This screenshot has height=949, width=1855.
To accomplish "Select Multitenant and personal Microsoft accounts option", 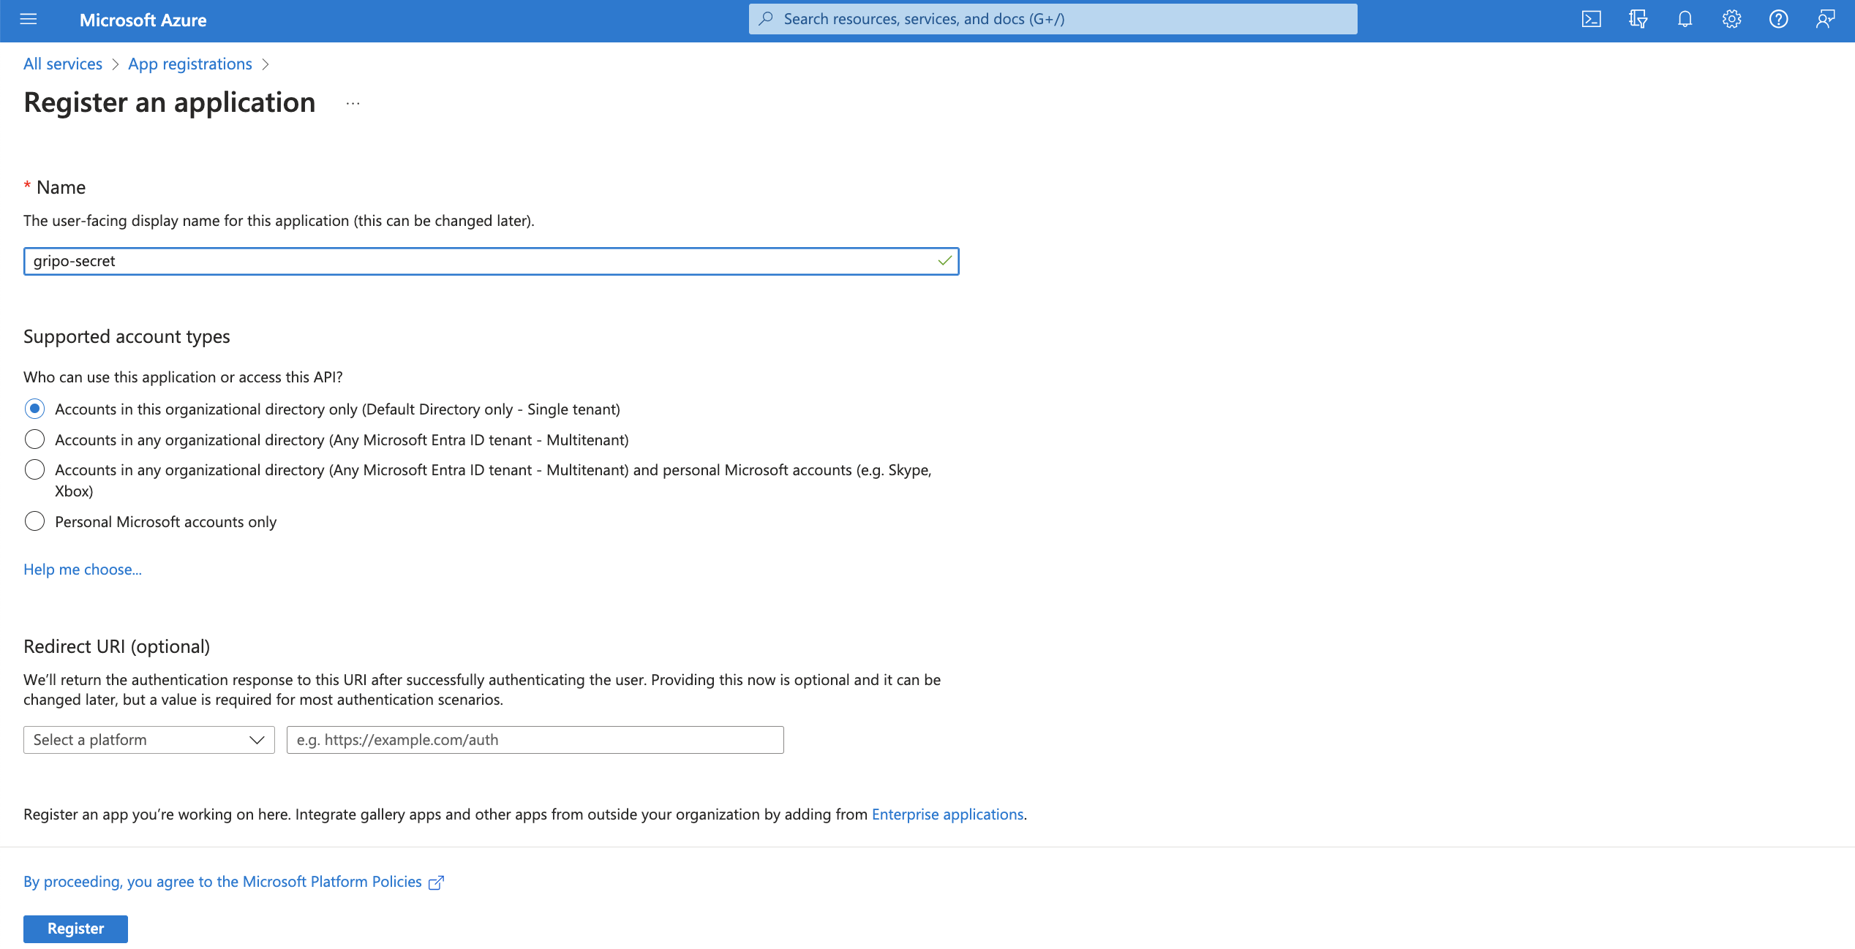I will pos(34,469).
